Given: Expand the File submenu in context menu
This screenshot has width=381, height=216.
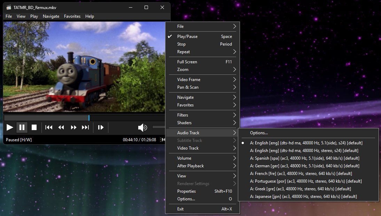Looking at the screenshot, I should 202,26.
